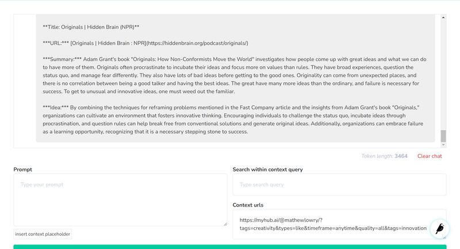The image size is (460, 249).
Task: Click the green submit bar at bottom
Action: tap(230, 247)
